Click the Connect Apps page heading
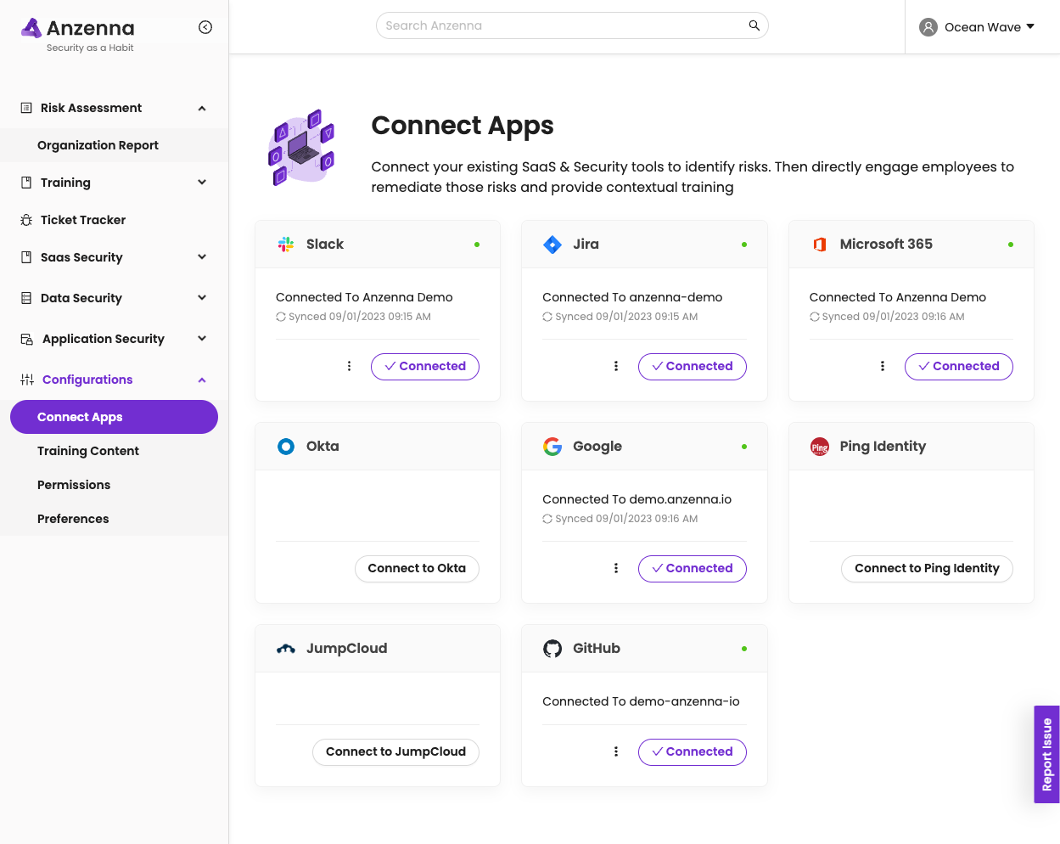The image size is (1060, 844). pyautogui.click(x=463, y=126)
